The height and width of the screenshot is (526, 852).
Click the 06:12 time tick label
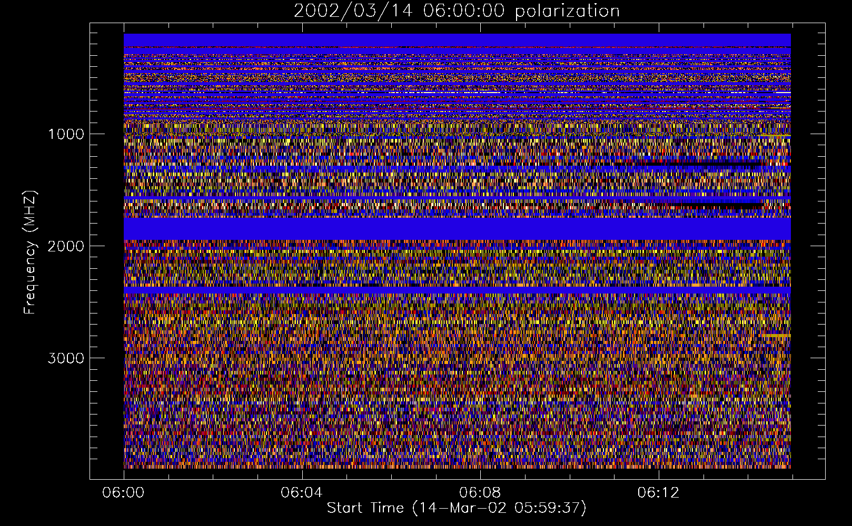coord(659,493)
